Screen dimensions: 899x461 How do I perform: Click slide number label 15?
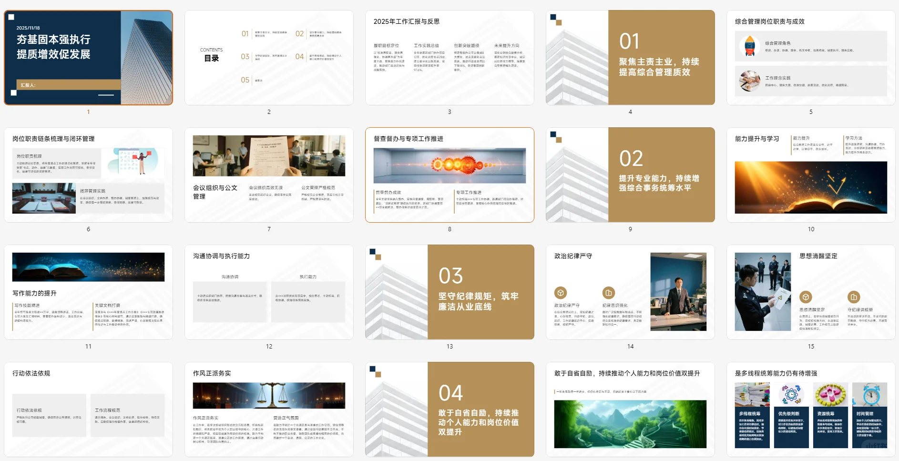[x=811, y=347]
